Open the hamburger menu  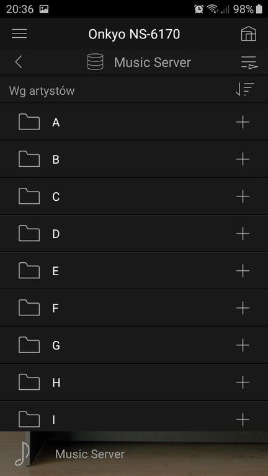click(19, 33)
